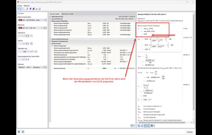Expand Parameter für Brandschutz section
Image resolution: width=212 pixels, height=135 pixels.
pyautogui.click(x=50, y=41)
